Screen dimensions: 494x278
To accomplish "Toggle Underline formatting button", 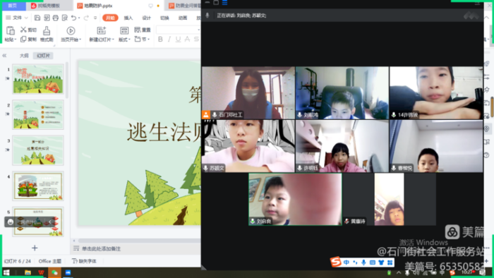I will point(178,39).
